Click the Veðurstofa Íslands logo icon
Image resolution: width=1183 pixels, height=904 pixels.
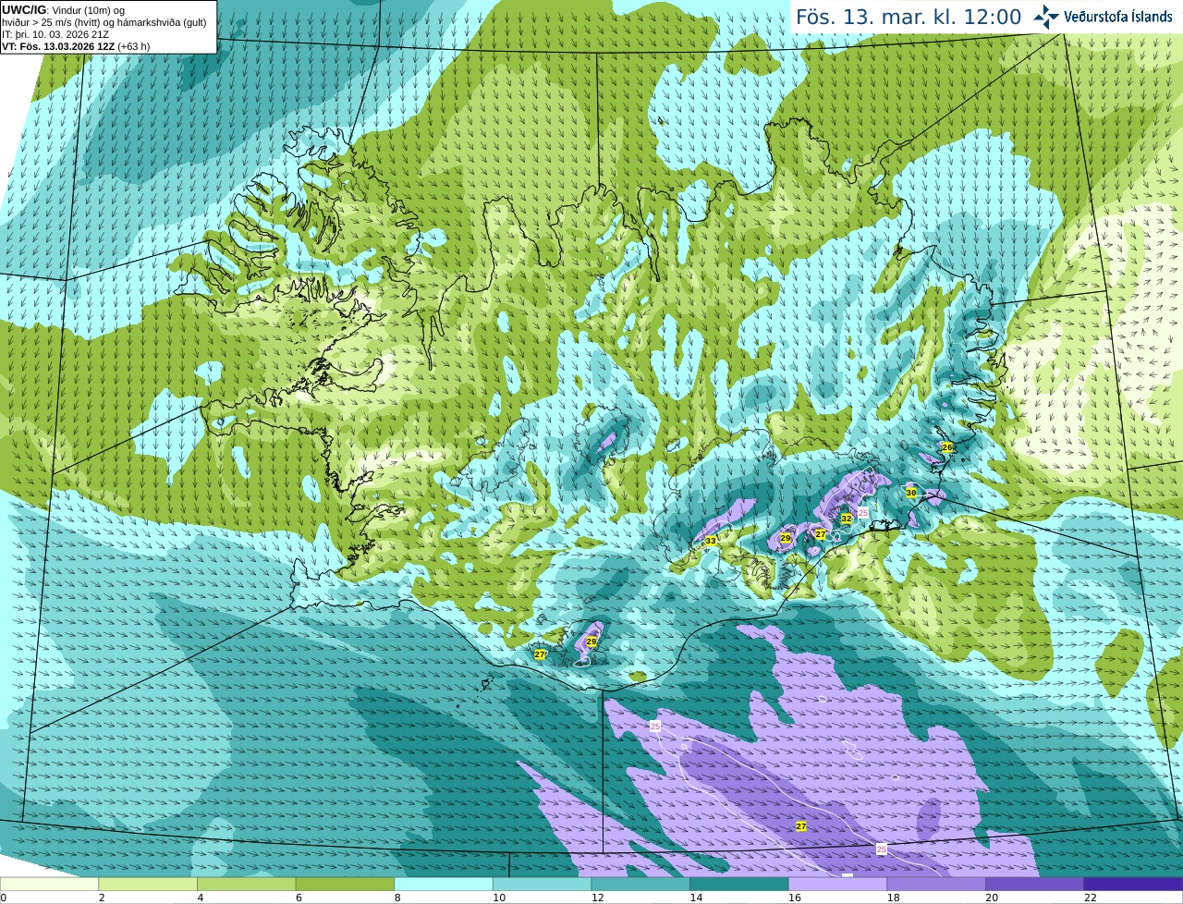click(x=1046, y=17)
